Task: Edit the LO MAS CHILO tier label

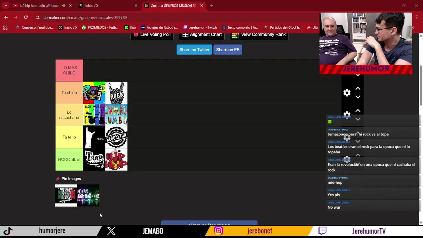Action: (x=69, y=70)
